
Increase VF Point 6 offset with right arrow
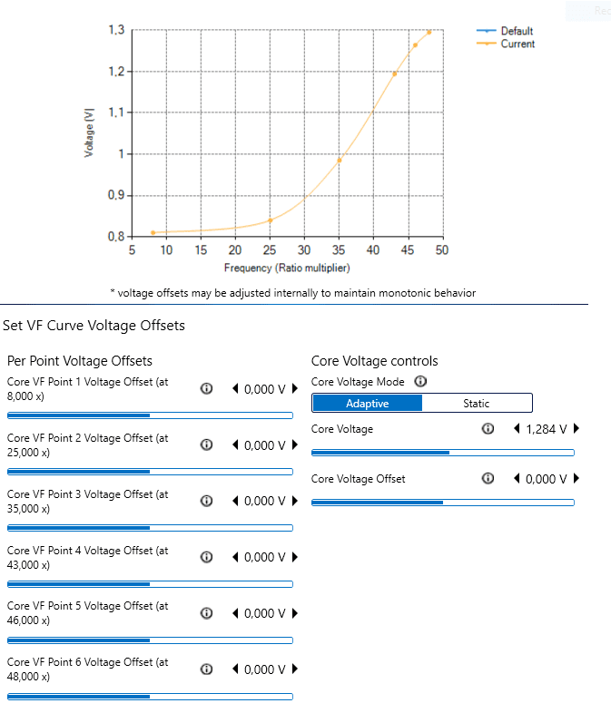coord(295,669)
